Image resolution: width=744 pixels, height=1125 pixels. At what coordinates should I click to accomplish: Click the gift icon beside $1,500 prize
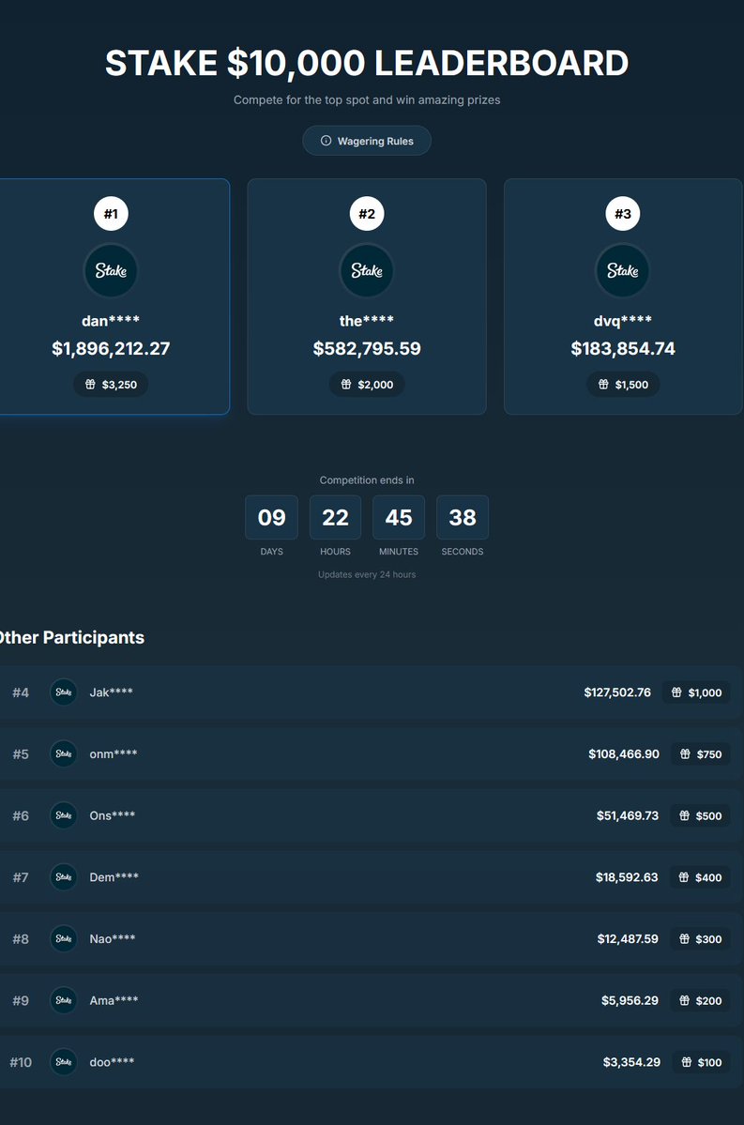click(x=603, y=385)
